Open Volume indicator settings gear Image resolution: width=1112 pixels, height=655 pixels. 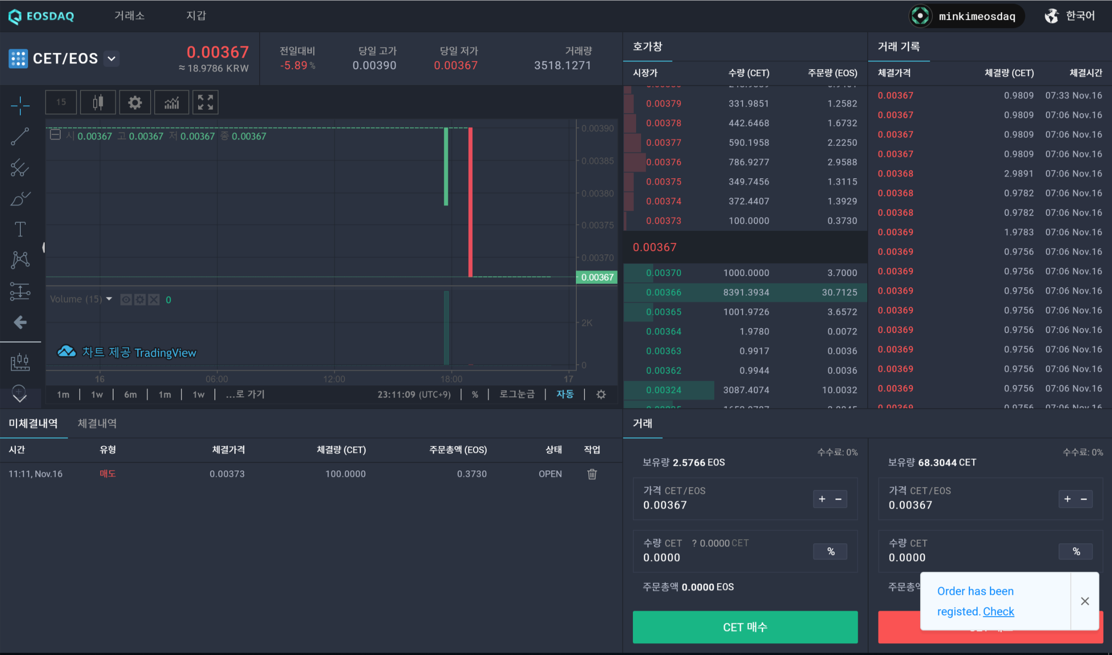pos(140,299)
